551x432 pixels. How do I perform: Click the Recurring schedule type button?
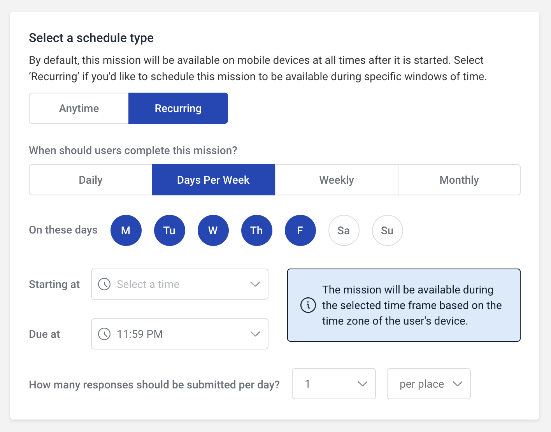click(178, 108)
